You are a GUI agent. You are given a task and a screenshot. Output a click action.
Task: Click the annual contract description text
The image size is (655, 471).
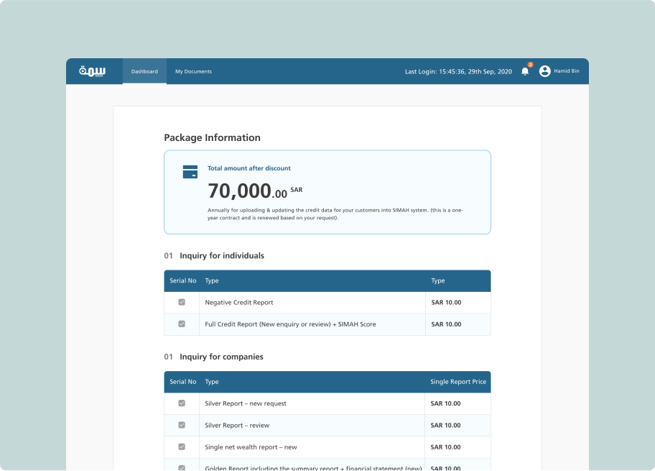pos(335,214)
